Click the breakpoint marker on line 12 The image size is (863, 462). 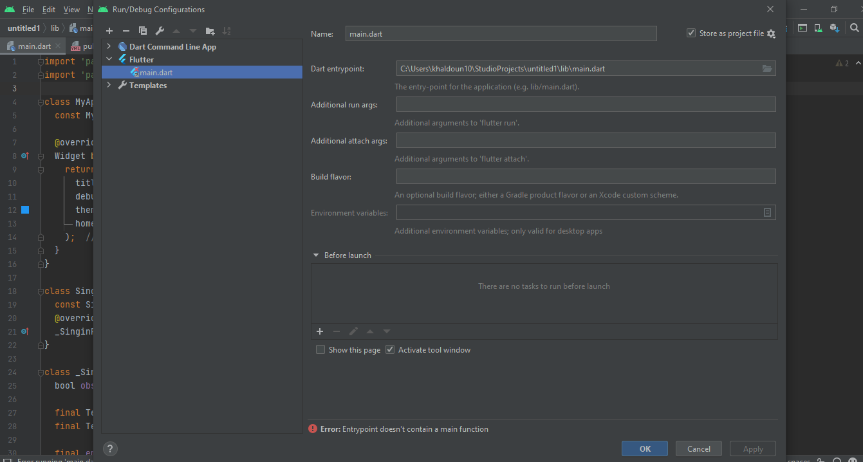pos(25,210)
